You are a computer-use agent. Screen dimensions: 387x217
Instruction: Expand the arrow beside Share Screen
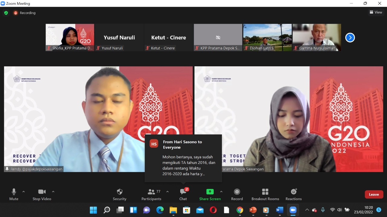221,192
